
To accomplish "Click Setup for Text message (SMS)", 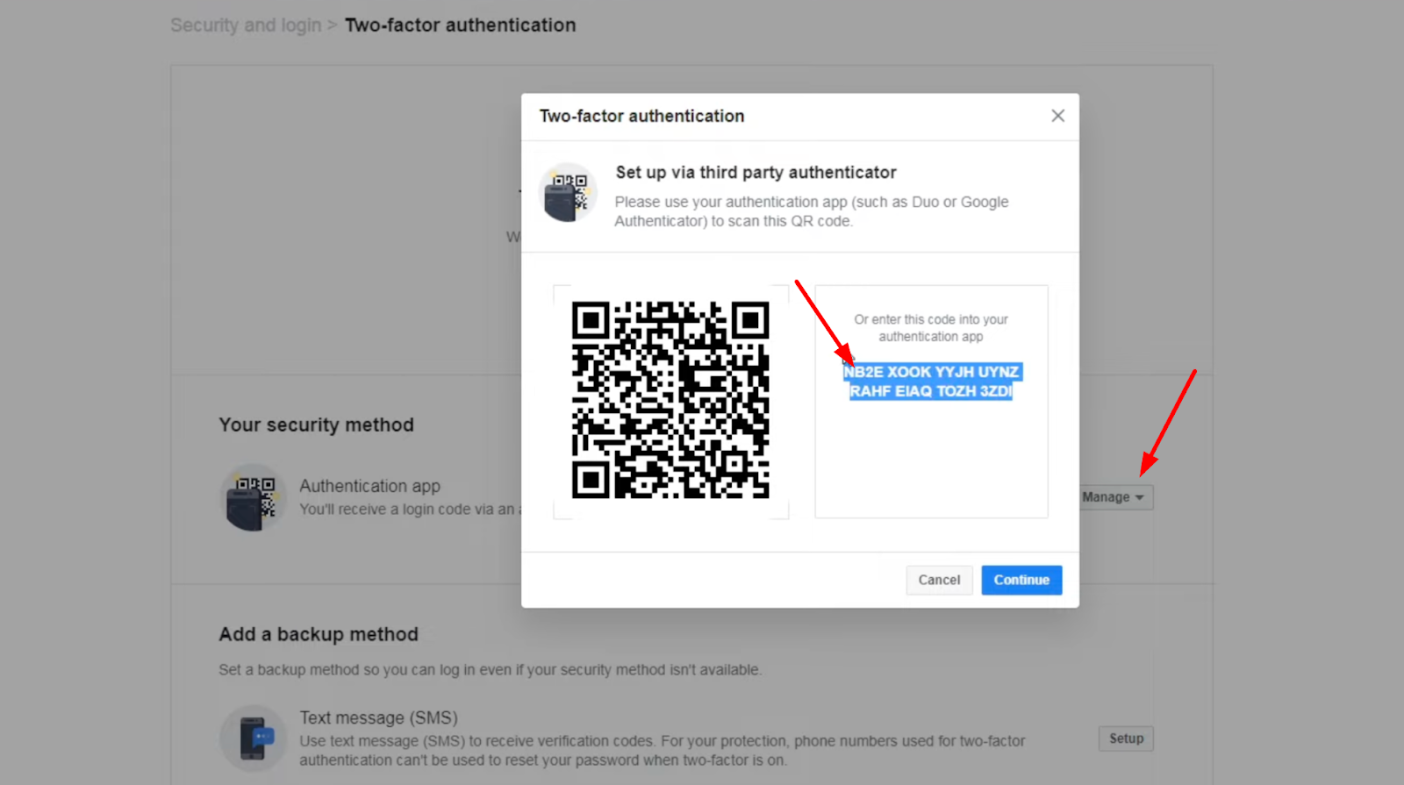I will click(x=1126, y=739).
